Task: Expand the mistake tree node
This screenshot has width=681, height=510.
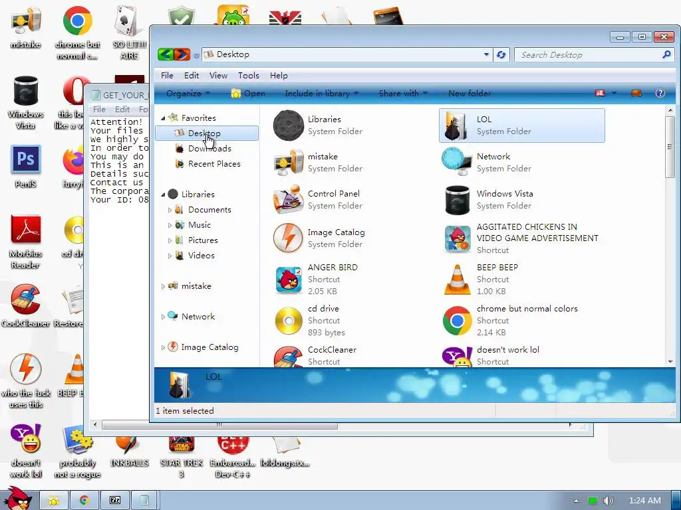Action: (x=163, y=286)
